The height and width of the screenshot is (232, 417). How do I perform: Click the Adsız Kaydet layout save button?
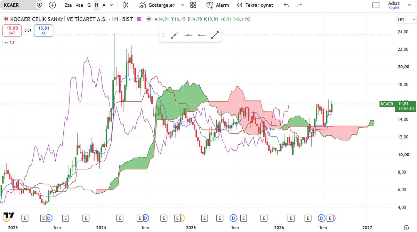point(394,5)
